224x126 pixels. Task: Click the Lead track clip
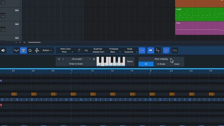(x=199, y=14)
